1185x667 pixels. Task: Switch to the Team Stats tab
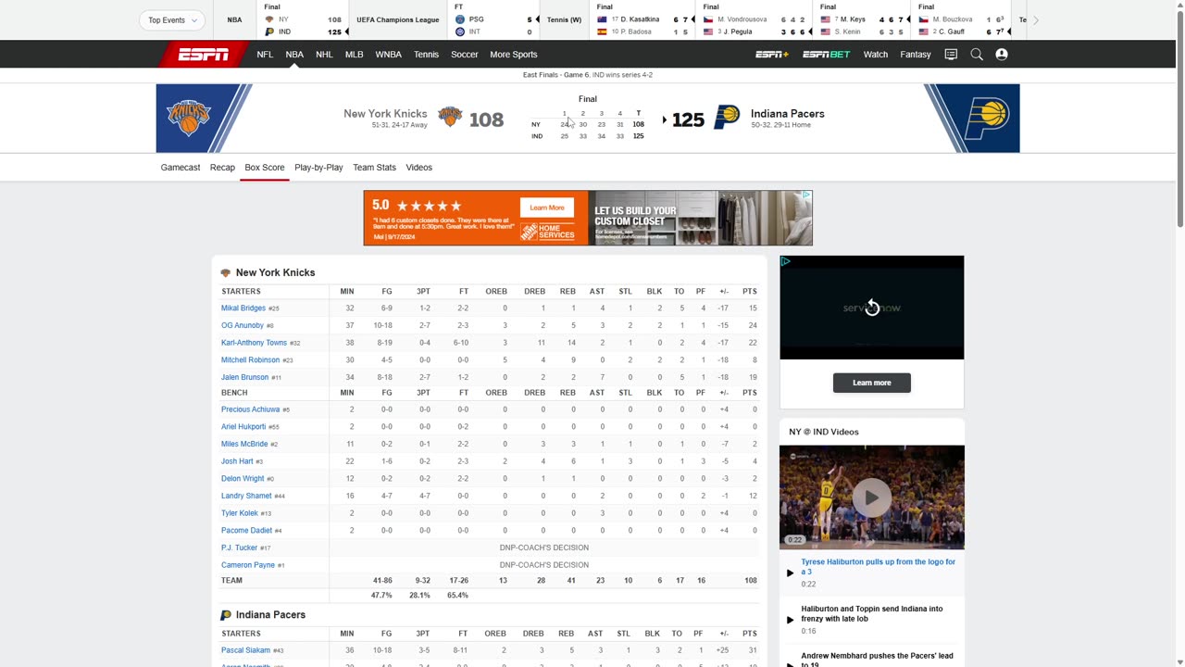(374, 168)
